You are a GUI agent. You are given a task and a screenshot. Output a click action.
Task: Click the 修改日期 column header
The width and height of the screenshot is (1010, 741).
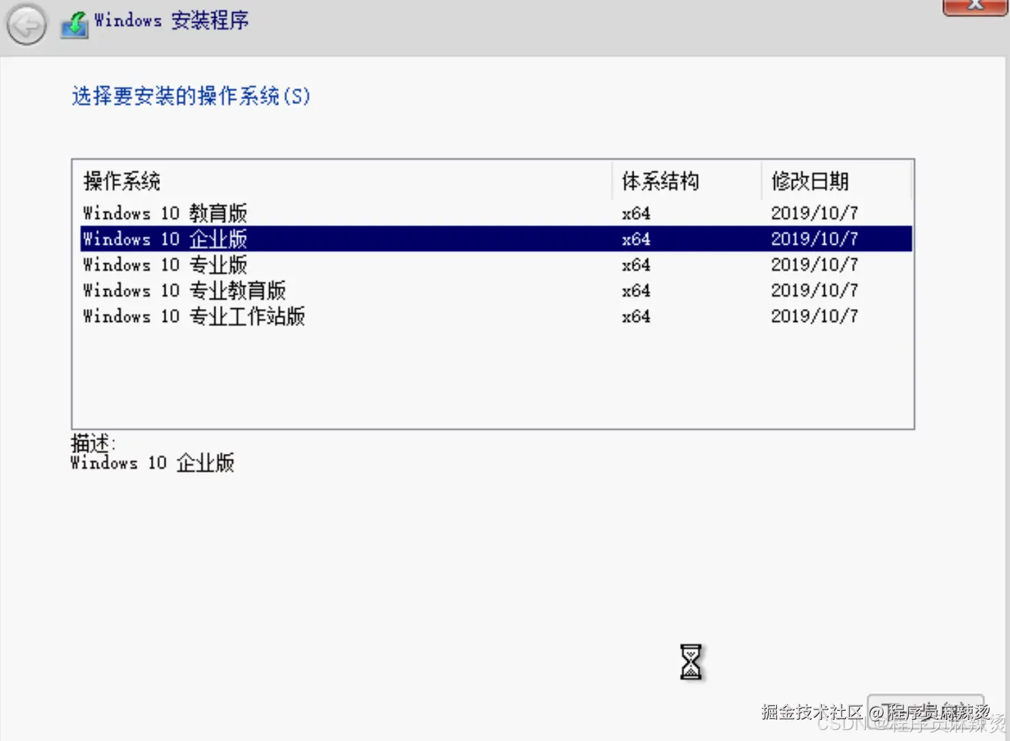point(836,181)
